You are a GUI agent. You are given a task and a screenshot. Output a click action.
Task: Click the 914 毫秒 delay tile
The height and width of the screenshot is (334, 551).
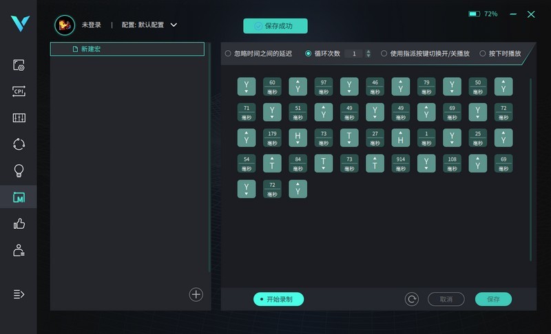pos(401,164)
